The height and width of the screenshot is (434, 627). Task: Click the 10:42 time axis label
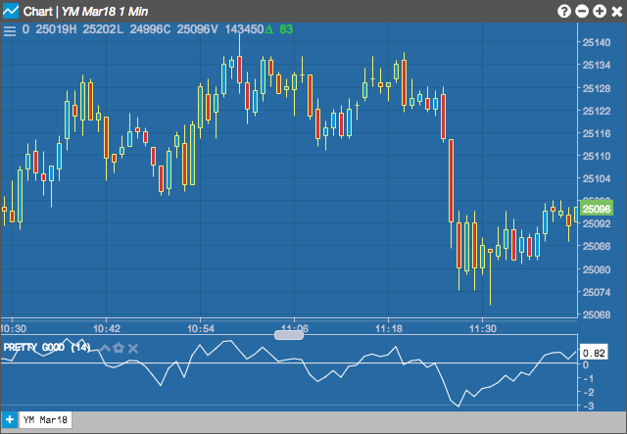(x=107, y=329)
